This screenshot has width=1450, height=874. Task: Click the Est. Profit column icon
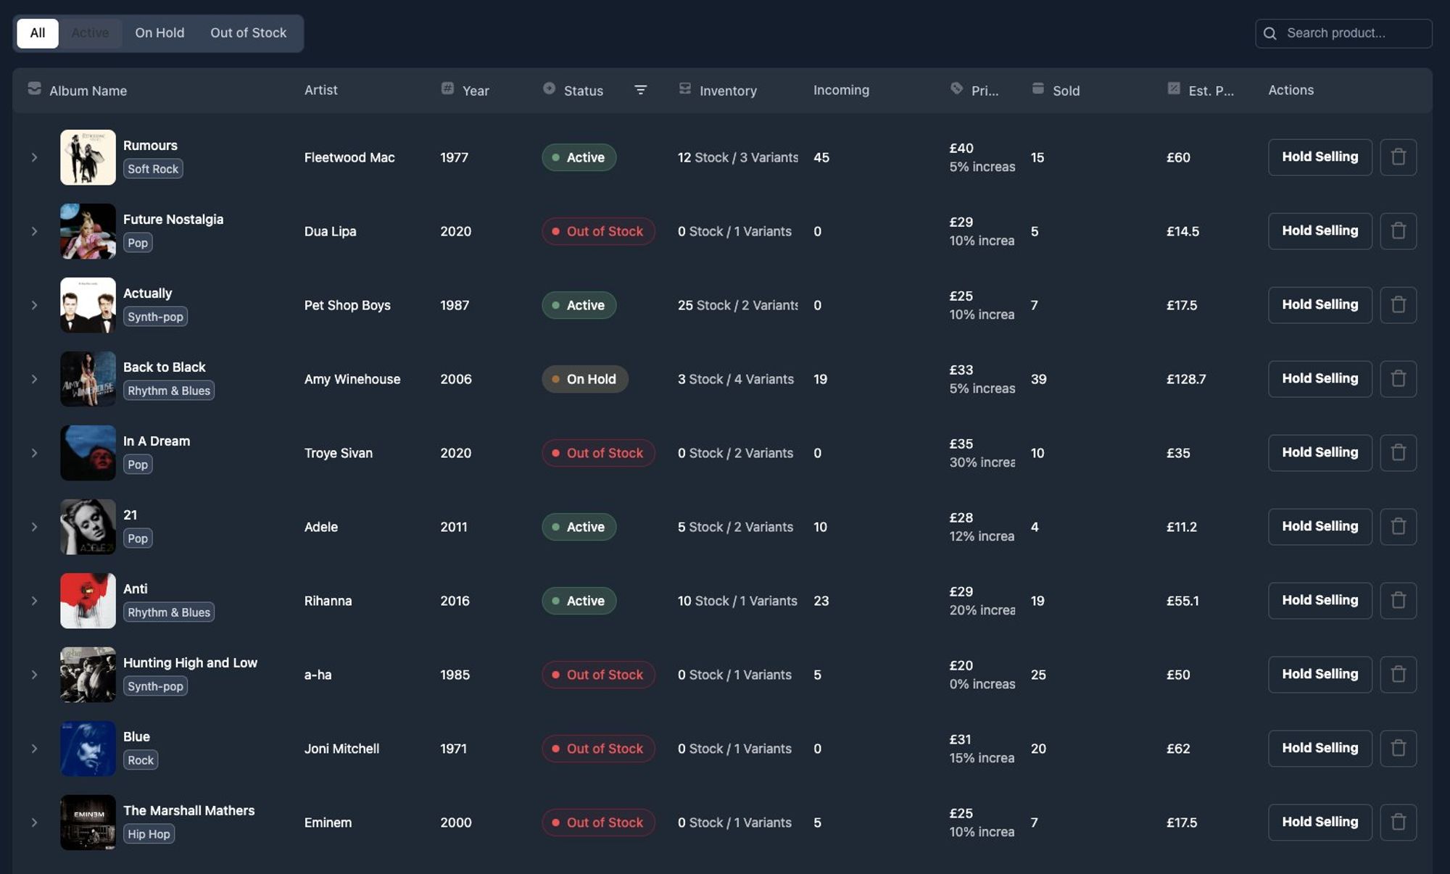pyautogui.click(x=1174, y=88)
